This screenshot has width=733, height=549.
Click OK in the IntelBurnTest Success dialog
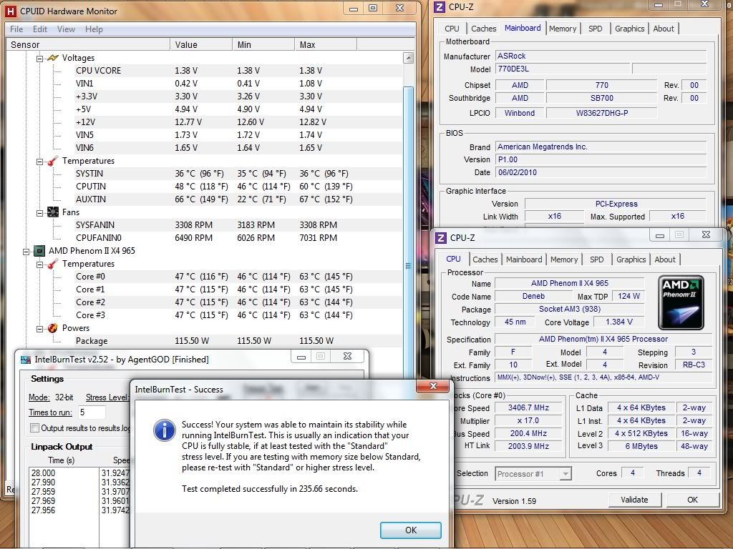click(410, 530)
